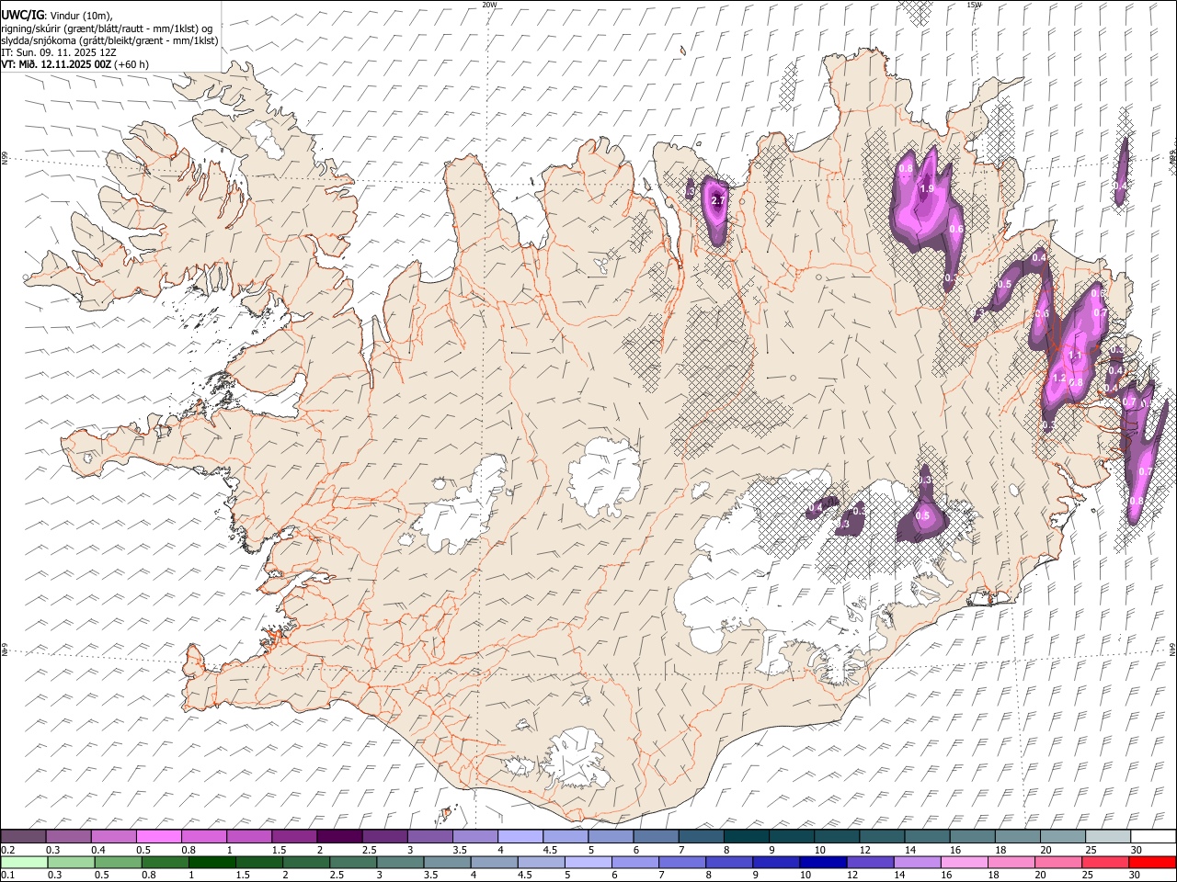Click the '2.7' snowfall value on the map
The height and width of the screenshot is (882, 1177).
718,200
